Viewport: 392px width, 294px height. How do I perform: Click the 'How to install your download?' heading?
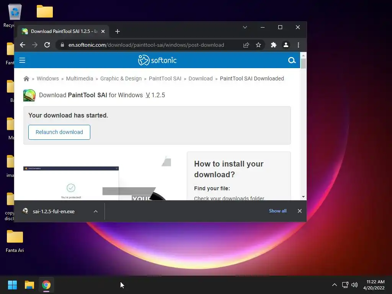point(229,169)
